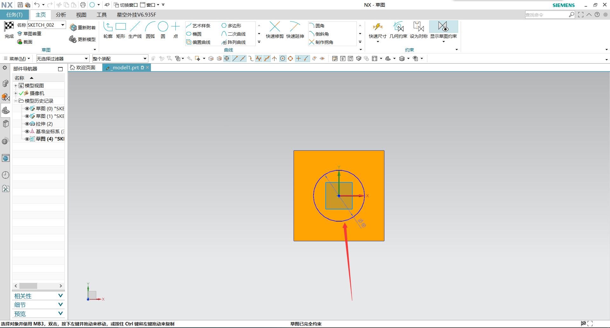Select the Circle (圆) tool

point(163,31)
